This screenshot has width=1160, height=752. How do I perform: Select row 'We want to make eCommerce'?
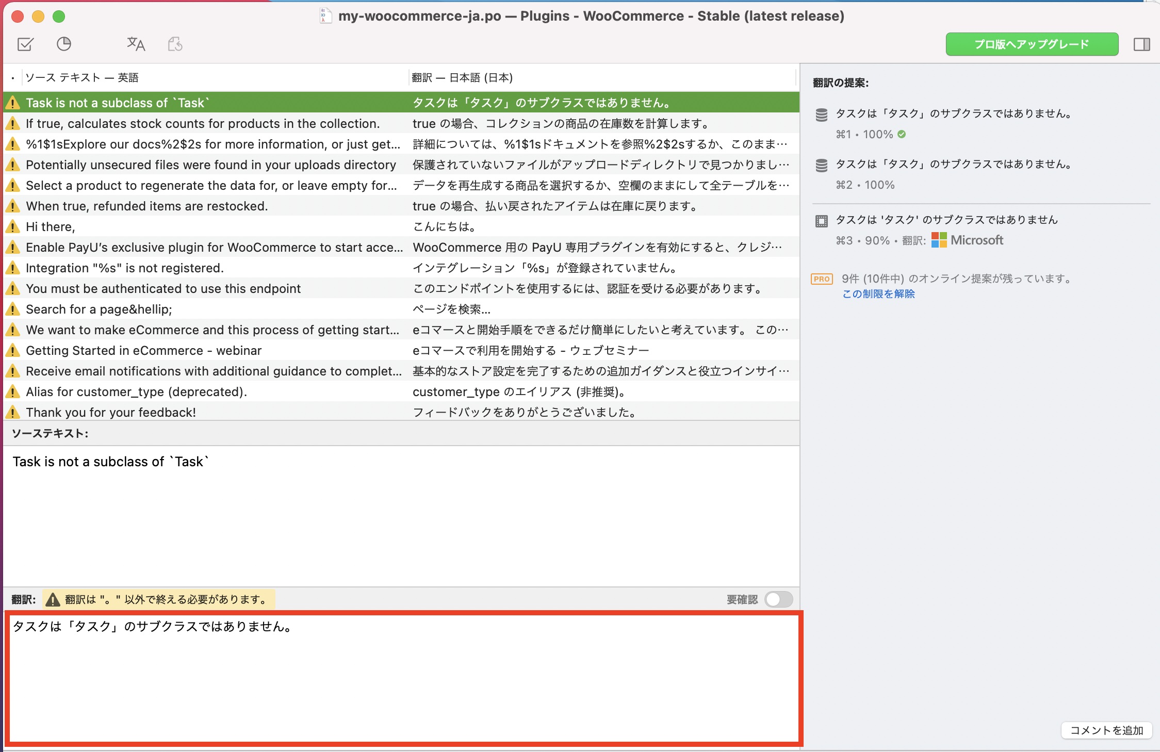401,330
